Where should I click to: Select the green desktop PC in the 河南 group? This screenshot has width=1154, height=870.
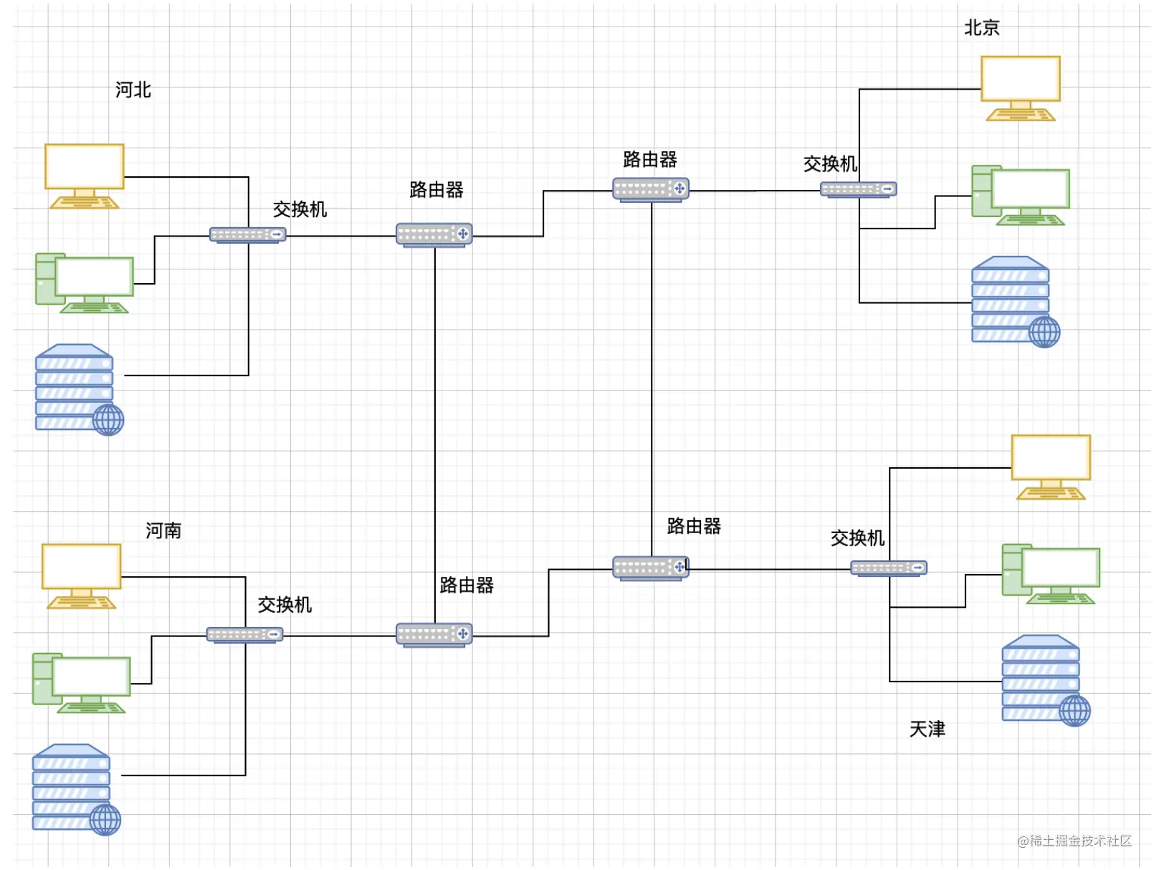point(82,683)
